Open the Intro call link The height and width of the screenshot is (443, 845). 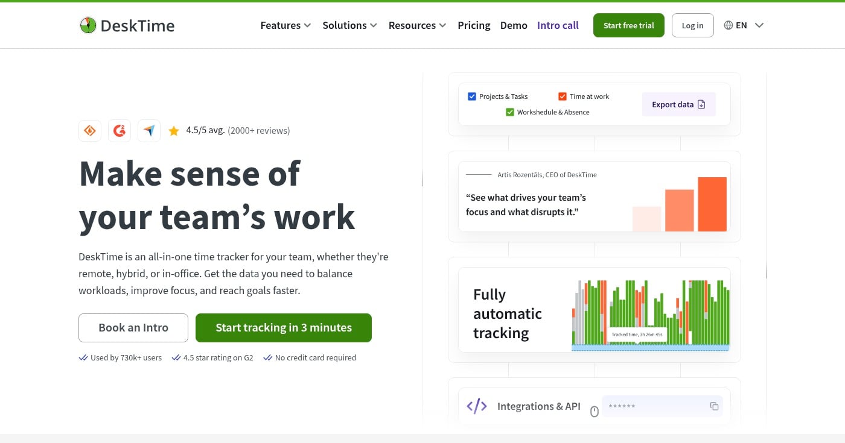coord(558,25)
